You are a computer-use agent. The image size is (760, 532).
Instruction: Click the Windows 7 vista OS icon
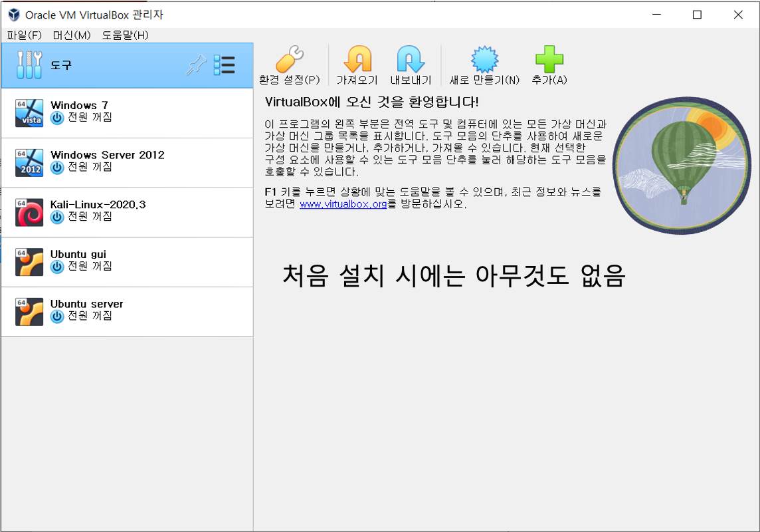pos(29,113)
